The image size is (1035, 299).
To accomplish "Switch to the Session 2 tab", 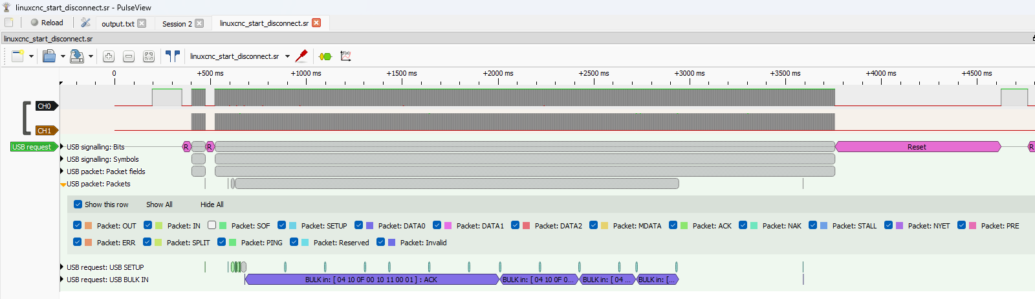I will pyautogui.click(x=177, y=23).
